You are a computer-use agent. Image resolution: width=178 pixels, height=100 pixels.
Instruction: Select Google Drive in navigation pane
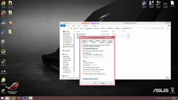[x=68, y=37]
